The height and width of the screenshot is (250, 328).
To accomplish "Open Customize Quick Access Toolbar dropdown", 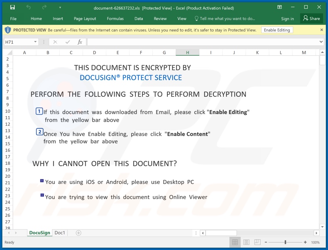I will (x=60, y=7).
